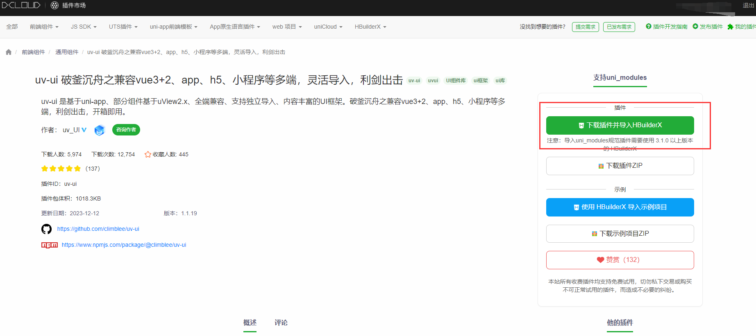This screenshot has width=756, height=336.
Task: Expand UTS插件 dropdown
Action: point(123,27)
